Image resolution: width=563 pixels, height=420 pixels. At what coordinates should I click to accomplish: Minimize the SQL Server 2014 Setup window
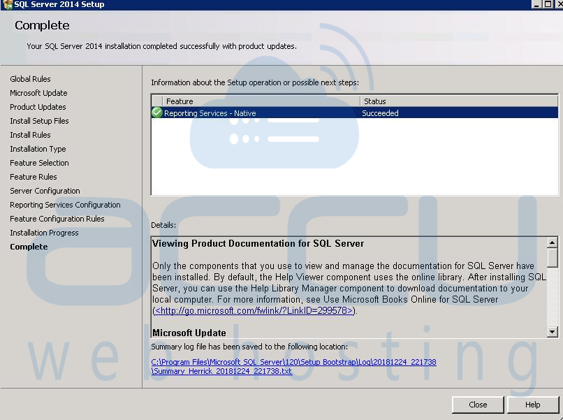pos(536,4)
